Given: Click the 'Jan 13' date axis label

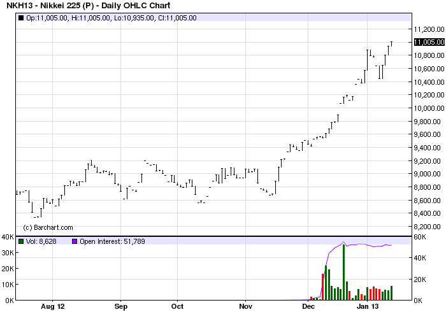Looking at the screenshot, I should (368, 306).
